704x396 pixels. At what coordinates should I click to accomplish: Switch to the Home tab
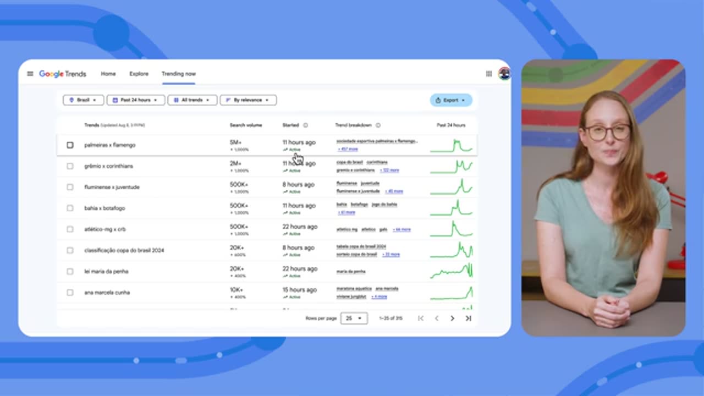[108, 74]
